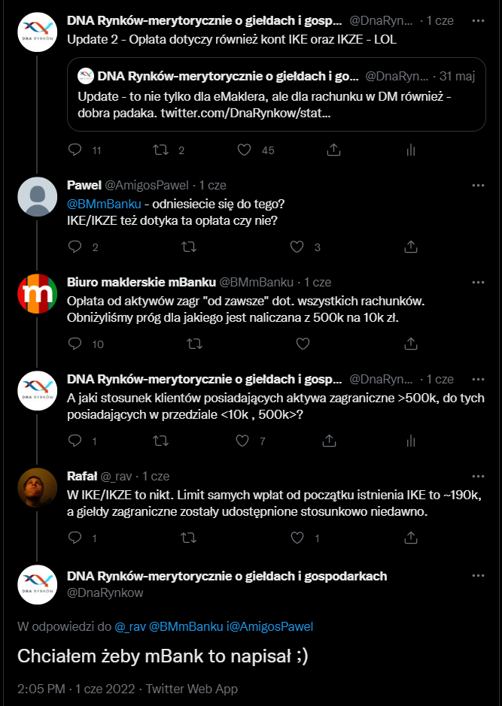Open more options for Pawel's tweet
The image size is (502, 706).
[x=478, y=185]
